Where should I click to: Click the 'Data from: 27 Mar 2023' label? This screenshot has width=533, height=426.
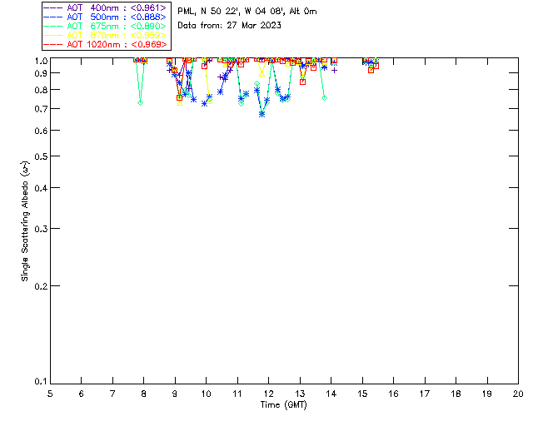230,25
